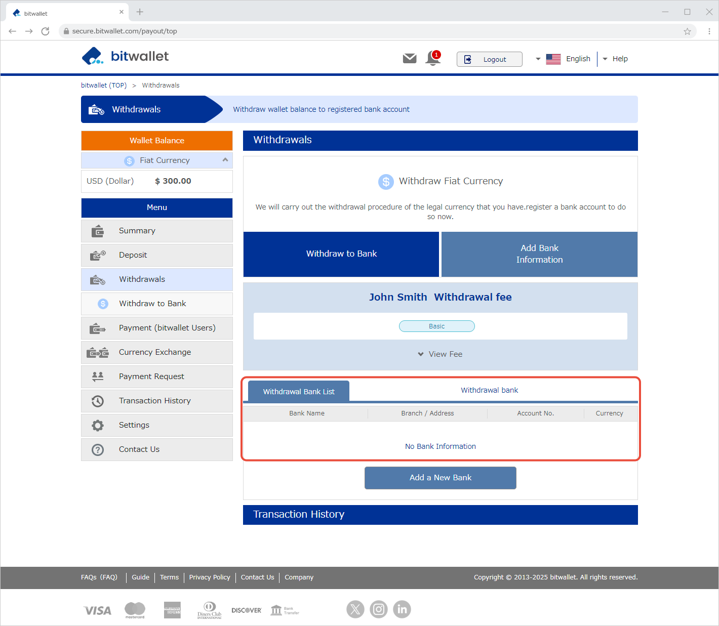Screen dimensions: 719x626
Task: Collapse the Fiat Currency balance section
Action: (x=225, y=160)
